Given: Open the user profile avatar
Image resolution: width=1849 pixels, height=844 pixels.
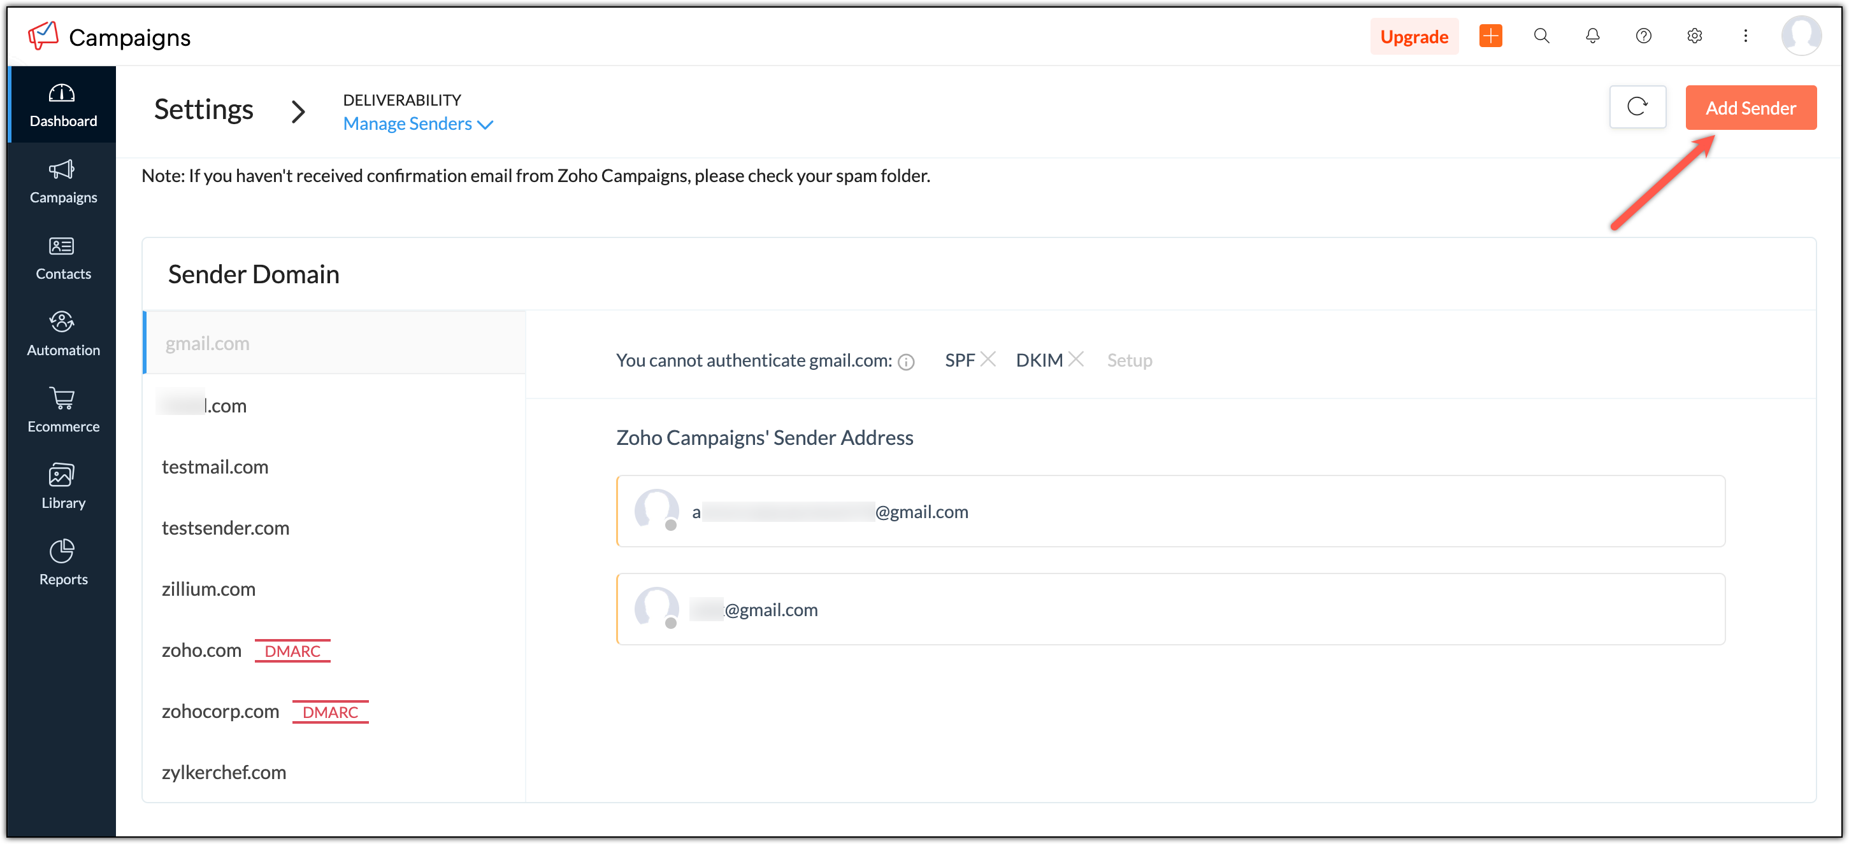Looking at the screenshot, I should pos(1800,36).
